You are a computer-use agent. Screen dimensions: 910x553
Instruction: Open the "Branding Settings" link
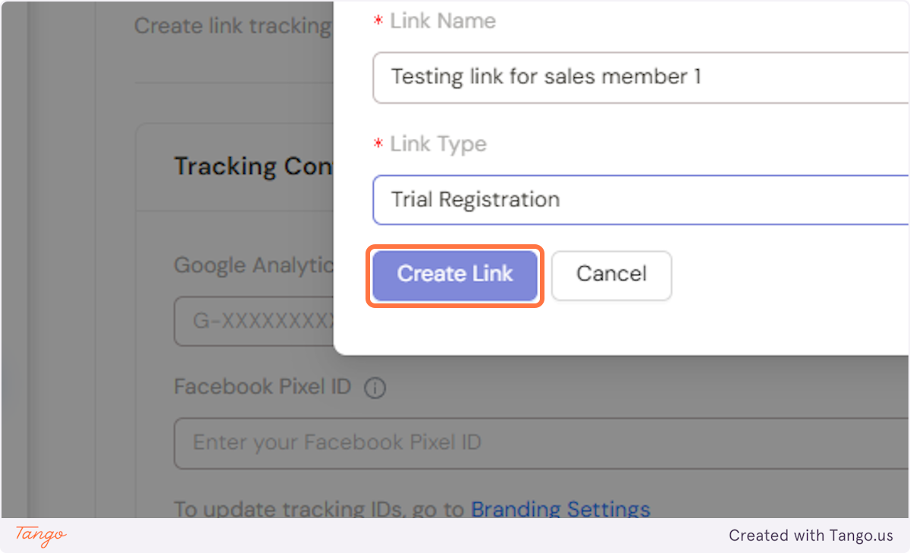click(560, 509)
